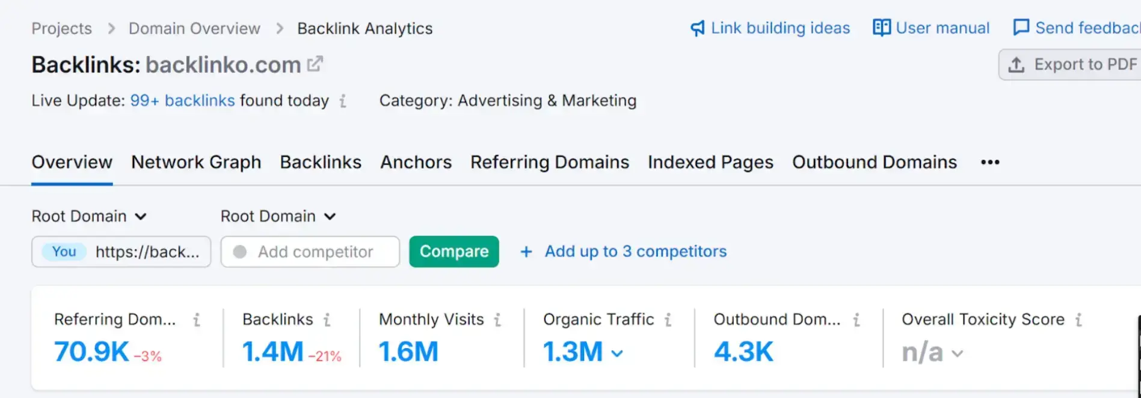Click the Monthly Visits info icon

click(x=498, y=320)
